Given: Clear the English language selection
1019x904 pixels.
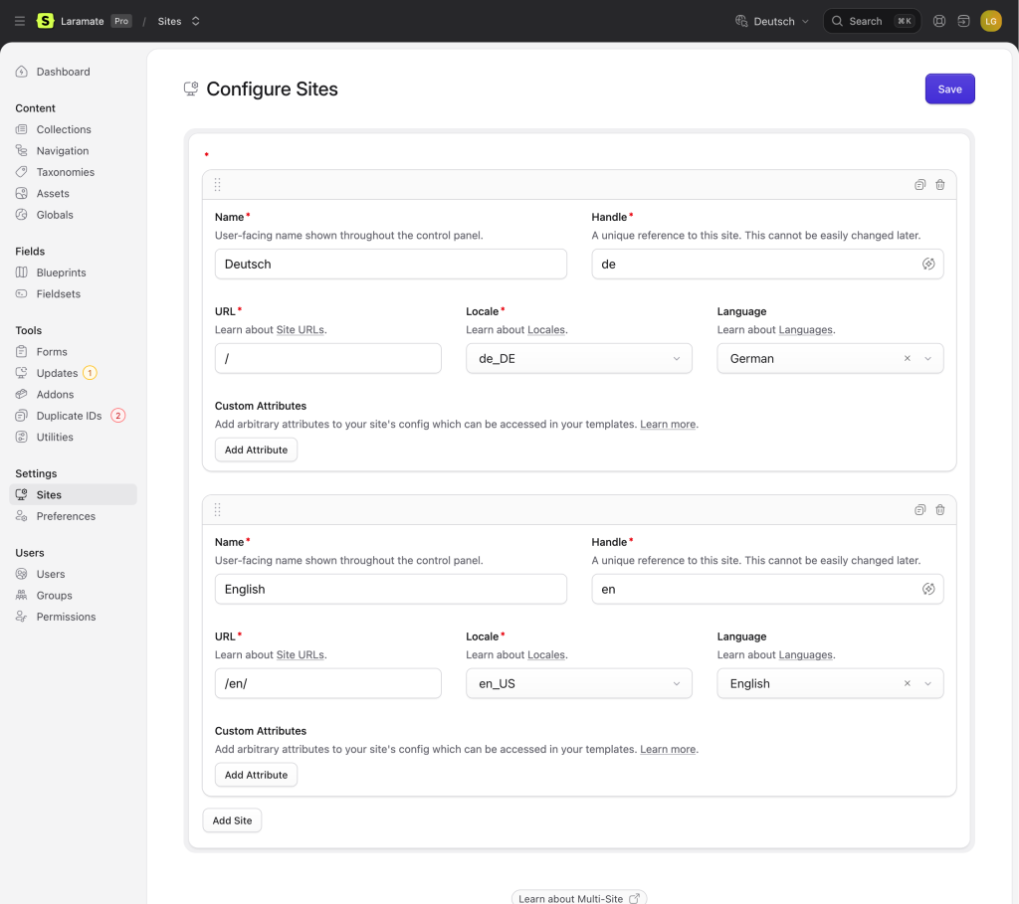Looking at the screenshot, I should 907,684.
